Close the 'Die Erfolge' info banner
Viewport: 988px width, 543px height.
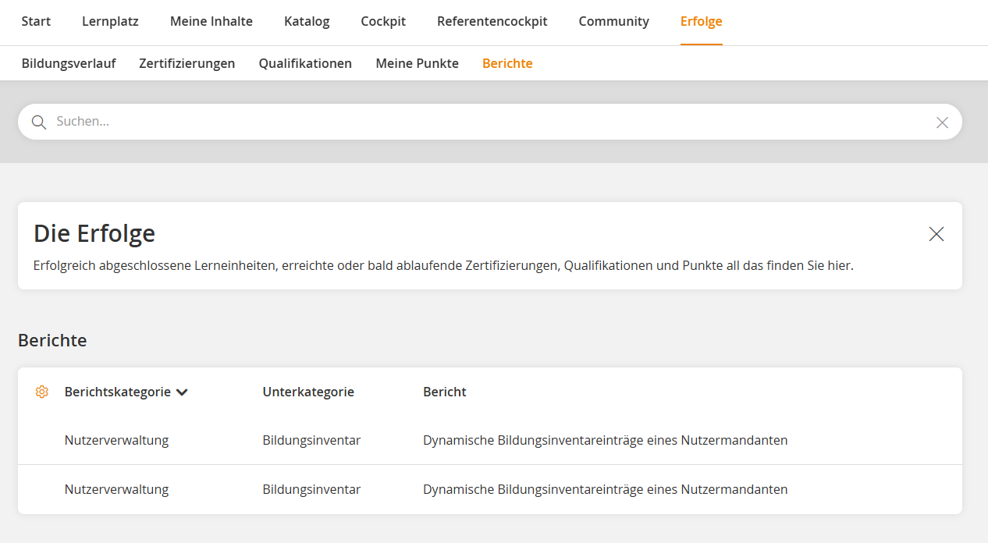coord(936,234)
